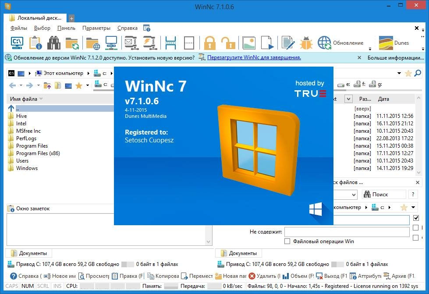Image resolution: width=429 pixels, height=294 pixels.
Task: Go forward with the right arrow icon
Action: pos(29,85)
